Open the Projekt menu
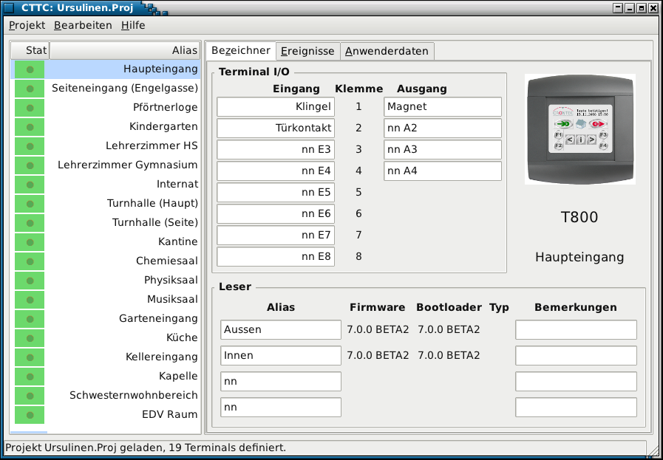 coord(29,24)
